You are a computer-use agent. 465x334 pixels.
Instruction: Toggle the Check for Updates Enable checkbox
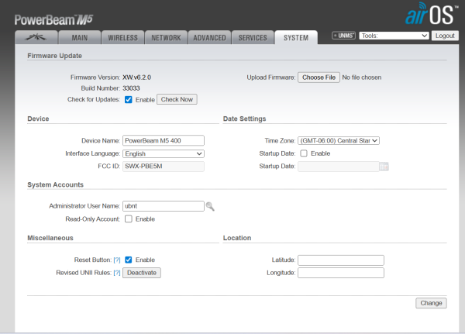pyautogui.click(x=129, y=99)
